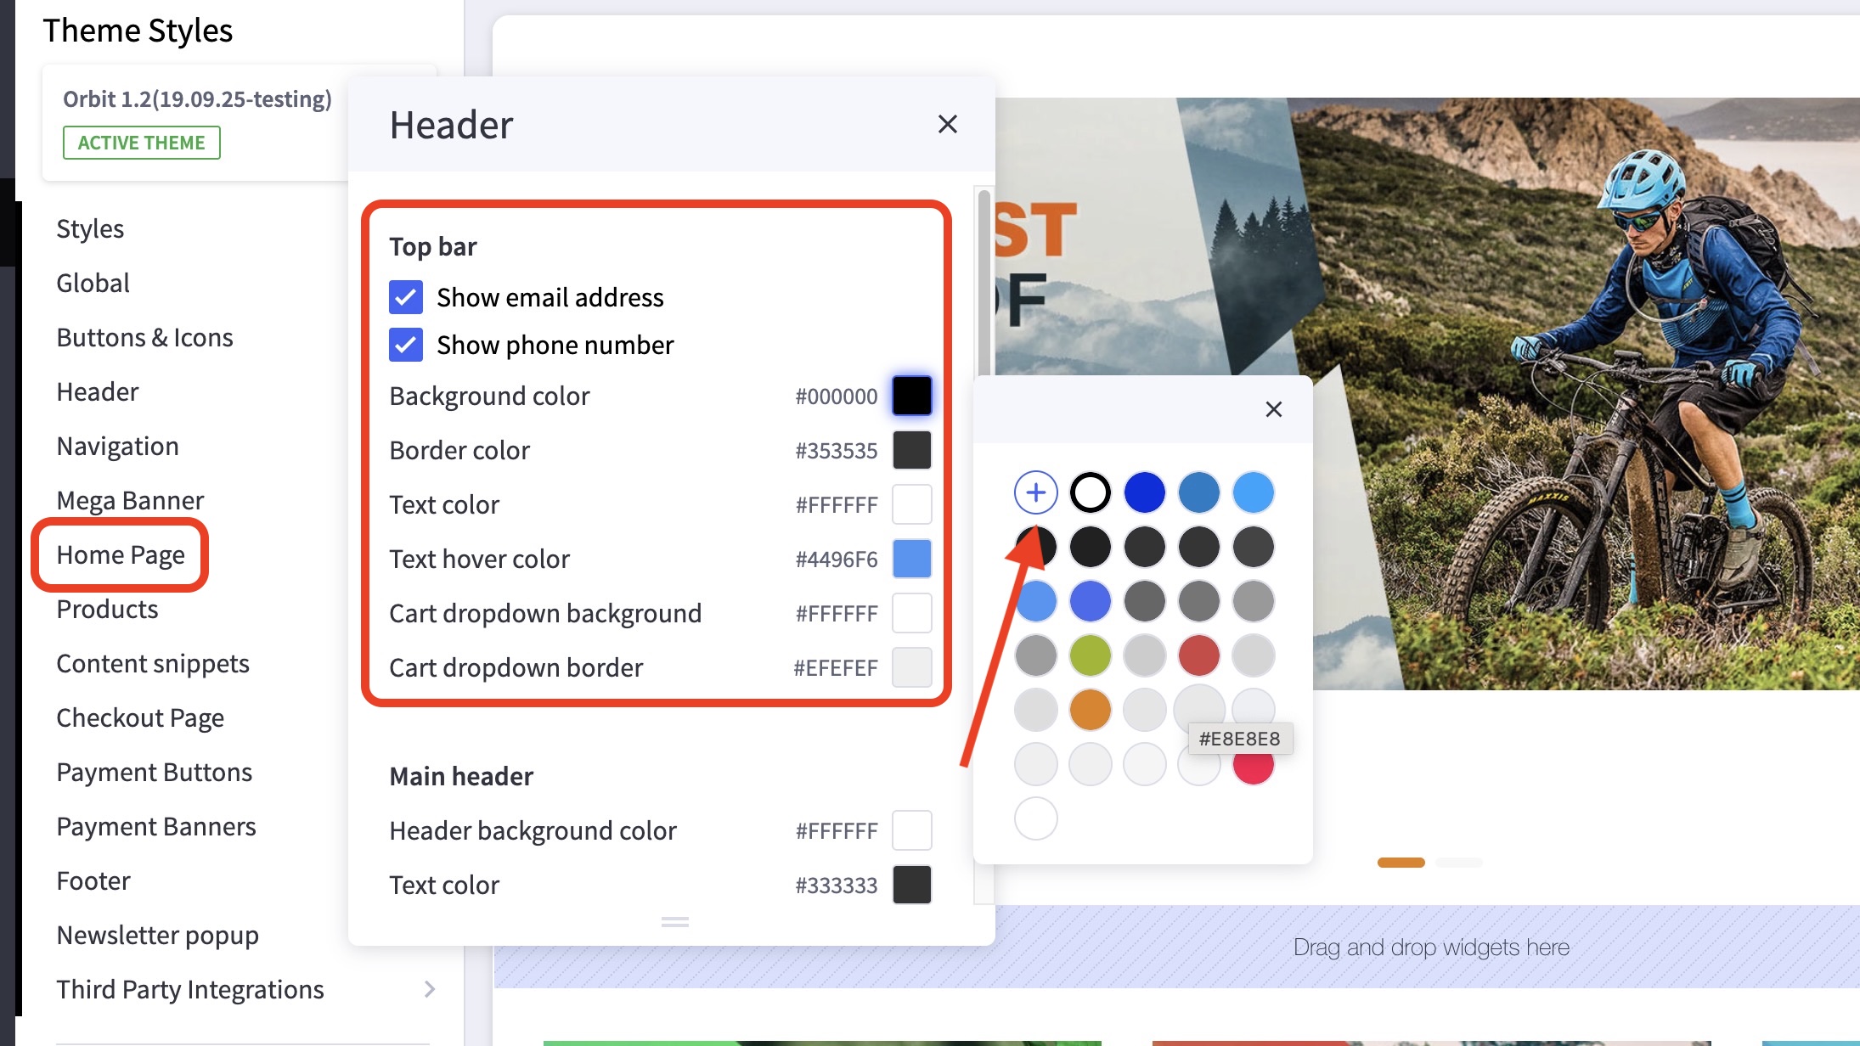
Task: Close the color picker popup
Action: 1273,409
